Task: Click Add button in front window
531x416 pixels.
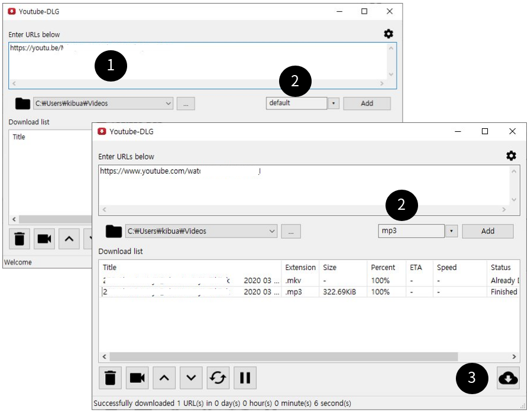Action: coord(488,231)
